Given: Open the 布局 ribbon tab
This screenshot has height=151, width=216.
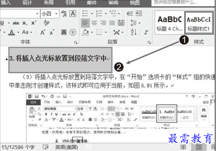Looking at the screenshot, I should click(x=49, y=2).
